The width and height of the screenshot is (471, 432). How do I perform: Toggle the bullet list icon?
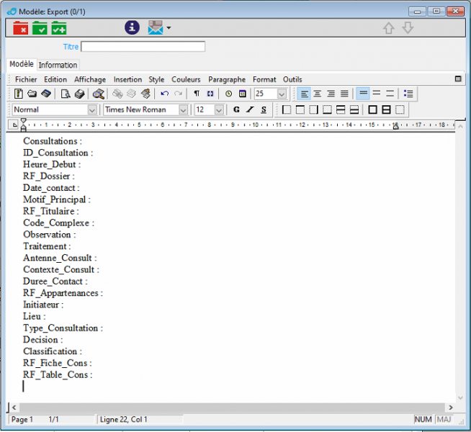[x=408, y=94]
